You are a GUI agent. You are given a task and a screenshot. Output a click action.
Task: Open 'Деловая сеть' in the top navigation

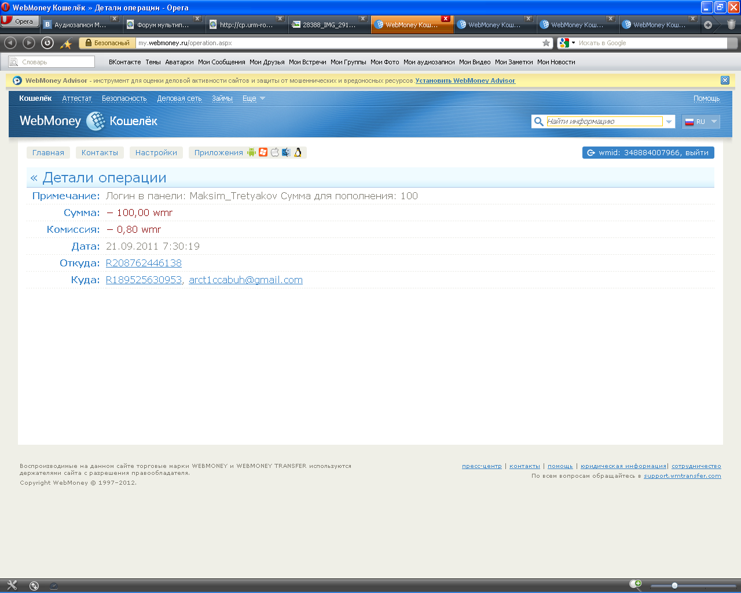[179, 98]
